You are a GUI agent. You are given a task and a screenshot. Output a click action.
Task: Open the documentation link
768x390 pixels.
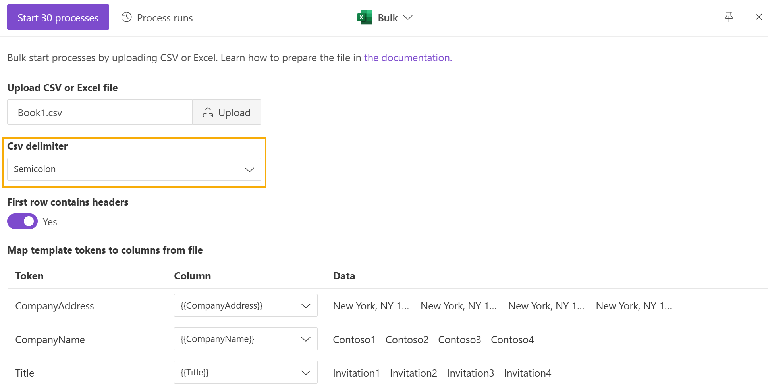coord(408,58)
